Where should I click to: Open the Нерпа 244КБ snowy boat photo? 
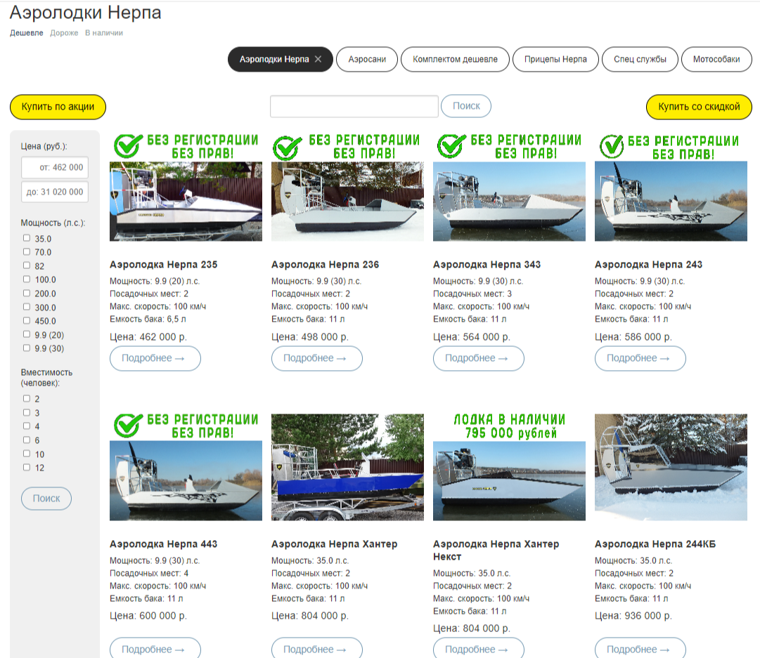(671, 467)
